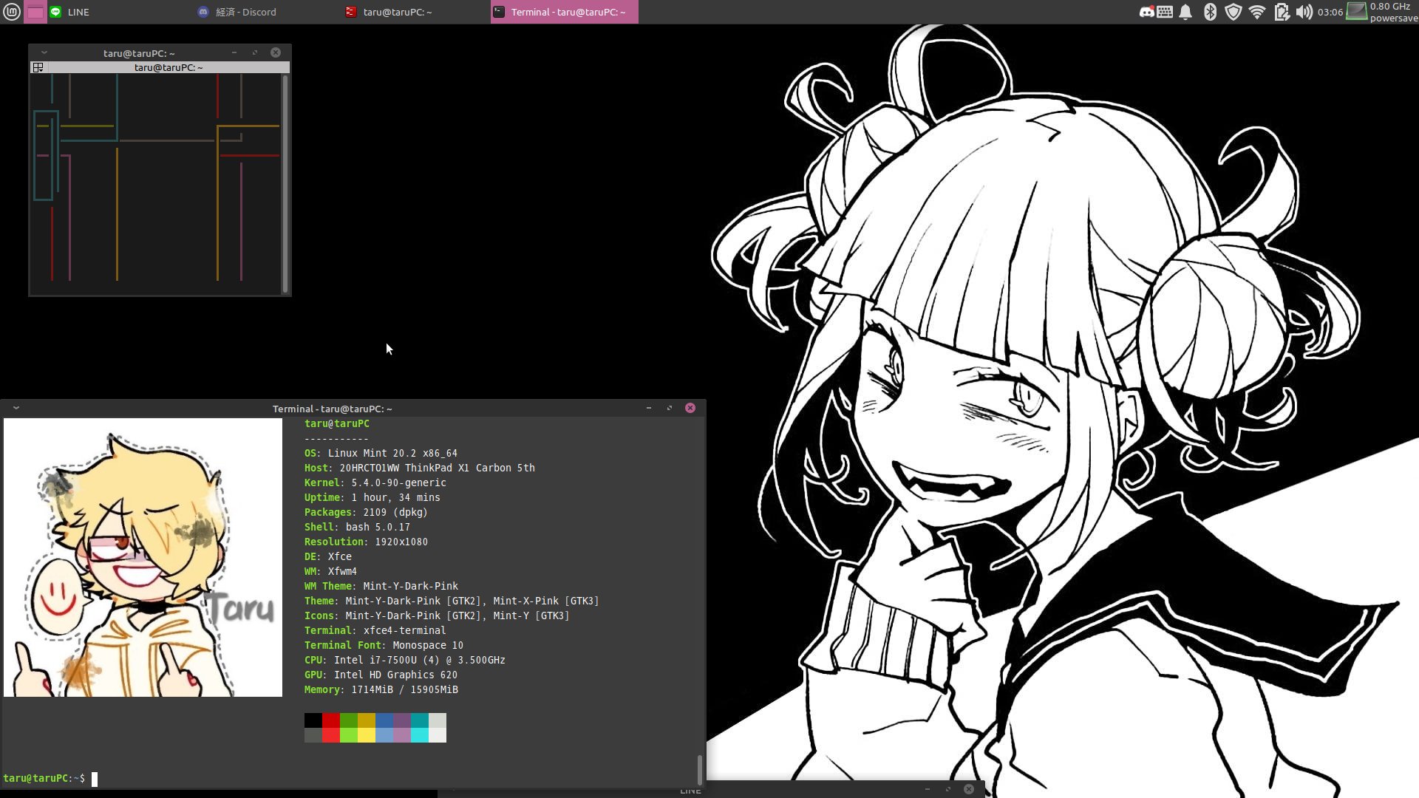The width and height of the screenshot is (1419, 798).
Task: Open the Bluetooth tray menu
Action: pos(1210,12)
